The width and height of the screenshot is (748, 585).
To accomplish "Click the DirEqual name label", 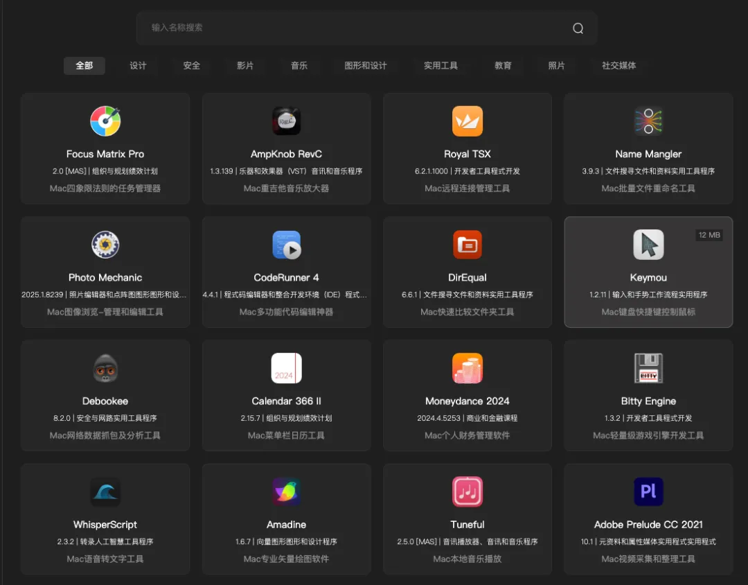I will pyautogui.click(x=467, y=277).
